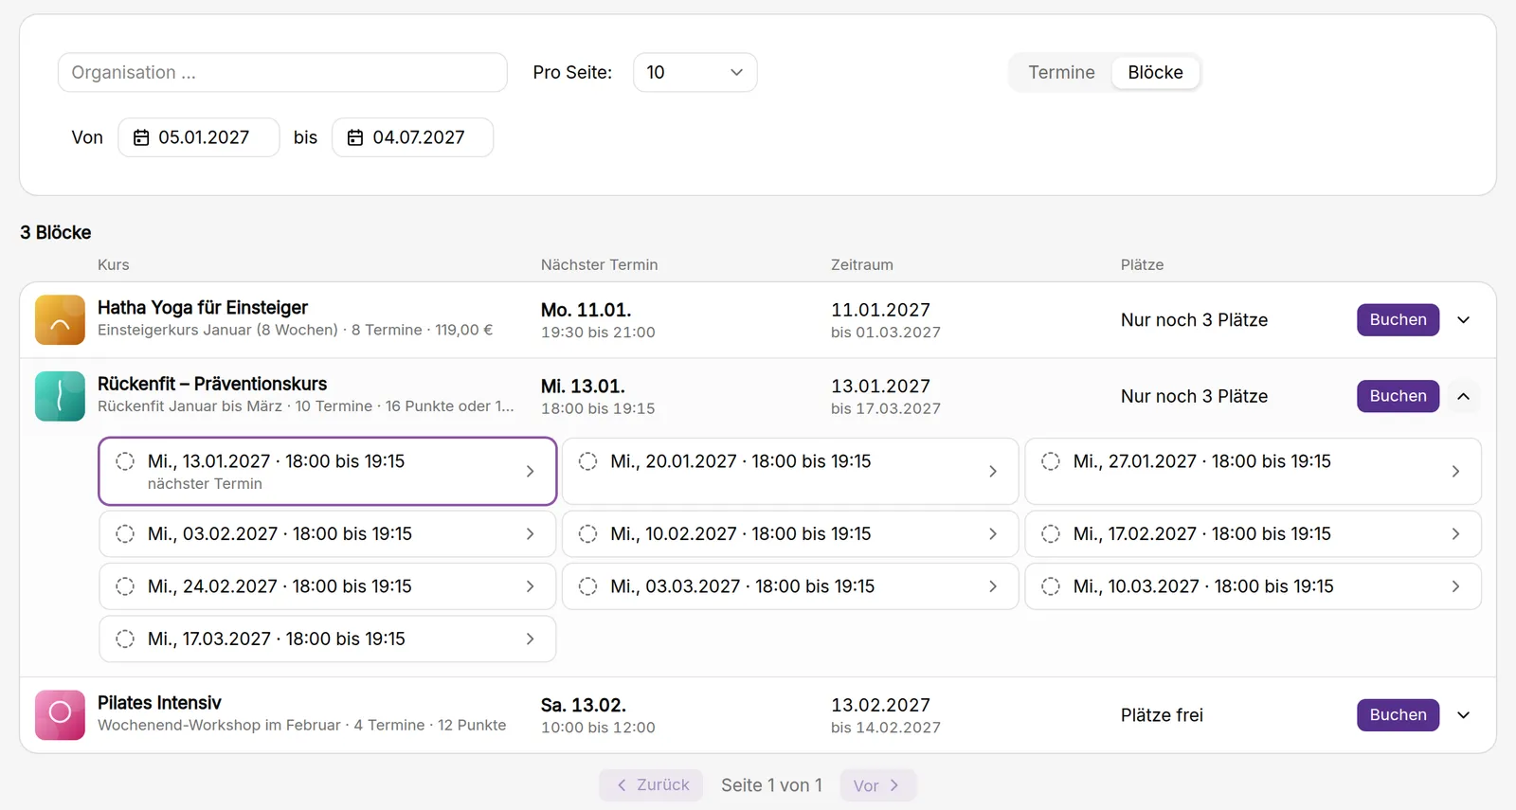Image resolution: width=1516 pixels, height=810 pixels.
Task: Open arrow of Mi., 13.01.2027 session card
Action: click(530, 472)
